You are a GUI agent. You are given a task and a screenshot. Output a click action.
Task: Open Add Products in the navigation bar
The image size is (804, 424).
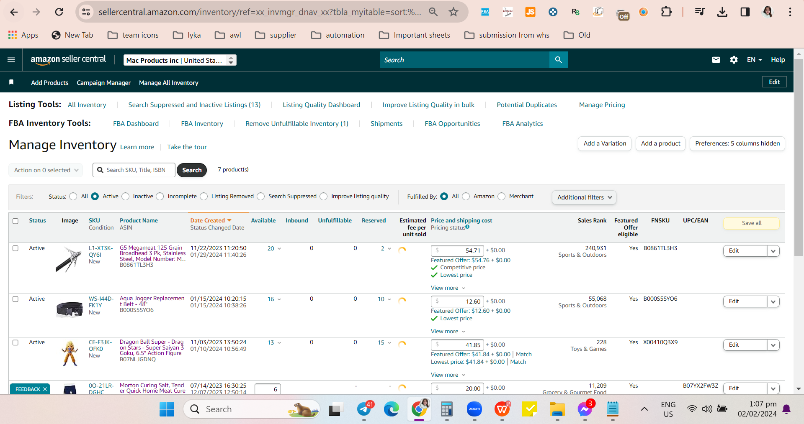(x=50, y=83)
